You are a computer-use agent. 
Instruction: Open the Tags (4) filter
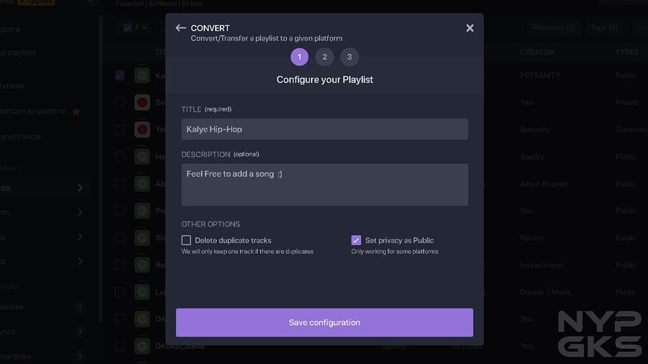(603, 28)
